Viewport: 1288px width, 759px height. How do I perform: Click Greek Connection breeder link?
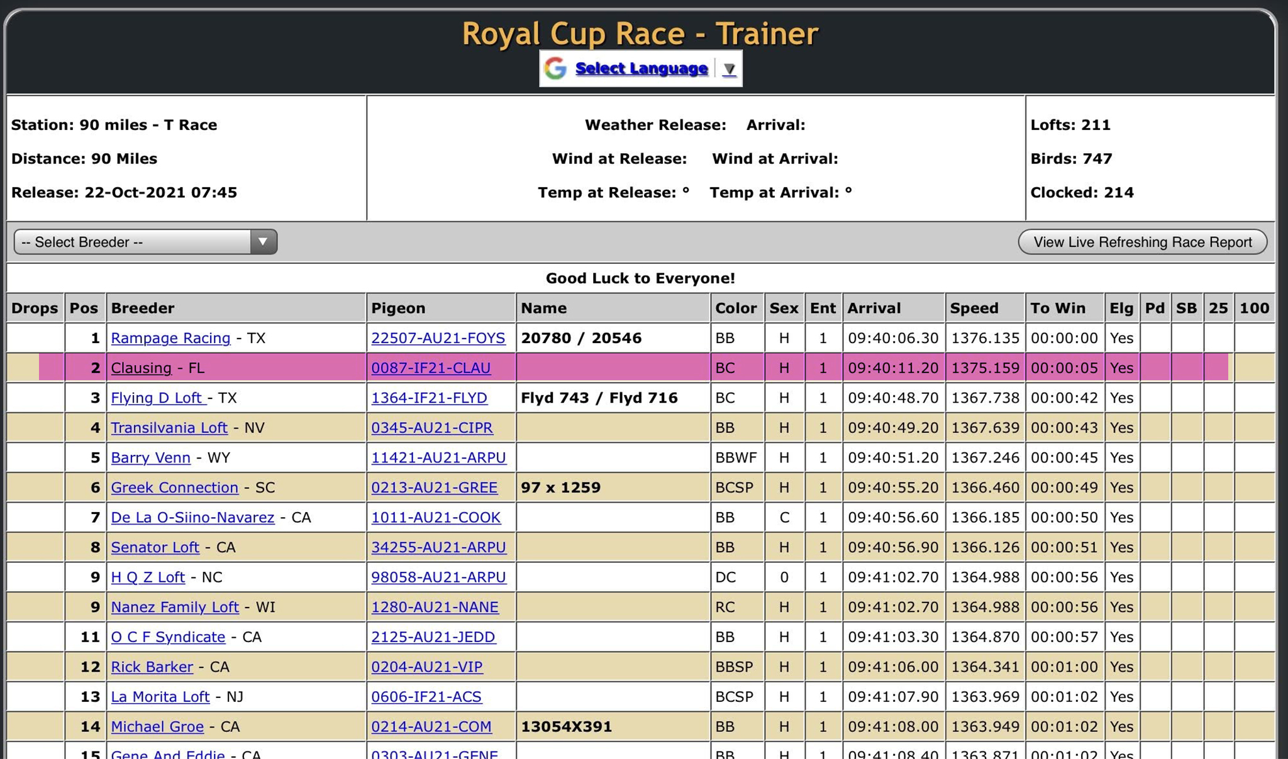[174, 488]
